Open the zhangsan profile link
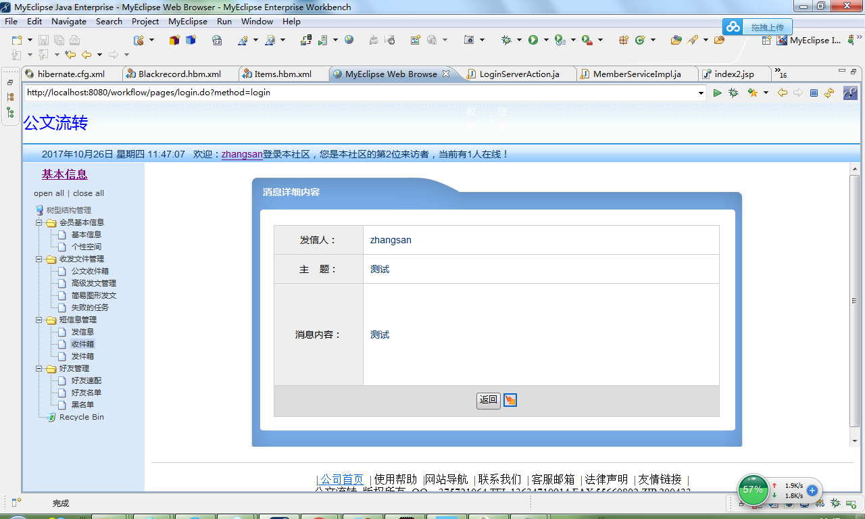Screen dimensions: 865x519 241,154
